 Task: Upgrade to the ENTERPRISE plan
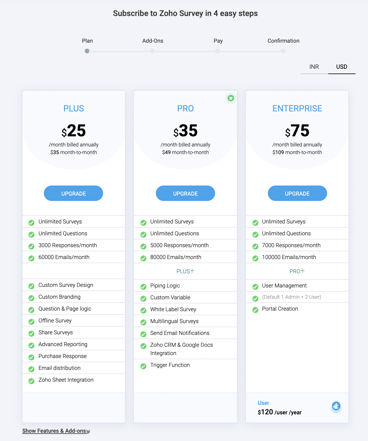[x=297, y=193]
